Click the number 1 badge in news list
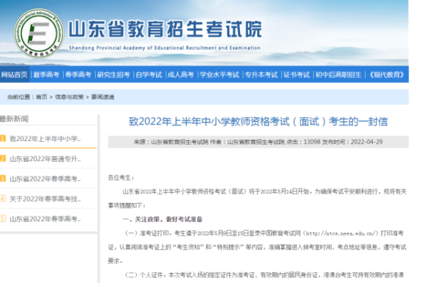The image size is (426, 283). [3, 138]
